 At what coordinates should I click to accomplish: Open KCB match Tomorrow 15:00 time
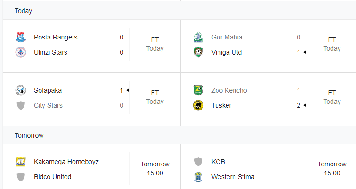(332, 169)
